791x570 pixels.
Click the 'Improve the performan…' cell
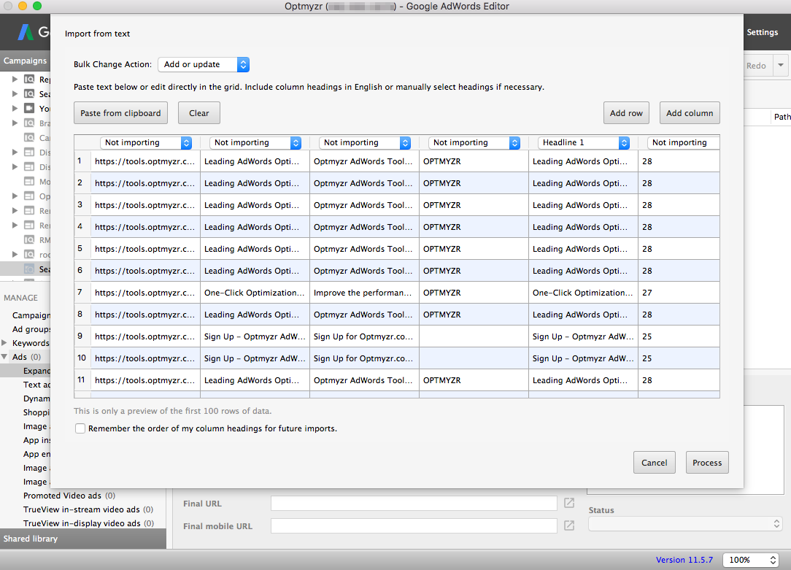pyautogui.click(x=364, y=293)
